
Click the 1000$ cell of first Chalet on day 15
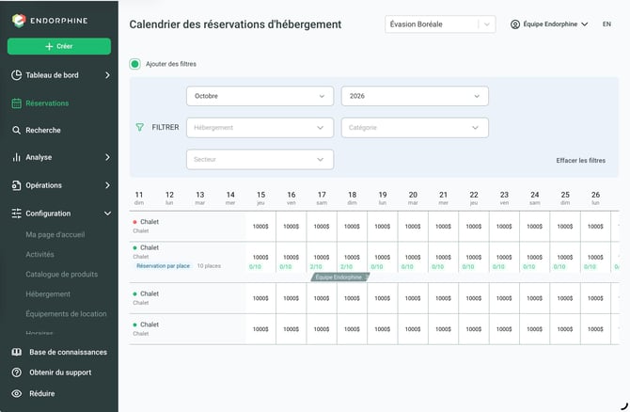260,227
